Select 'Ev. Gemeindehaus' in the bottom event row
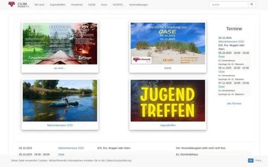 coord(187,155)
